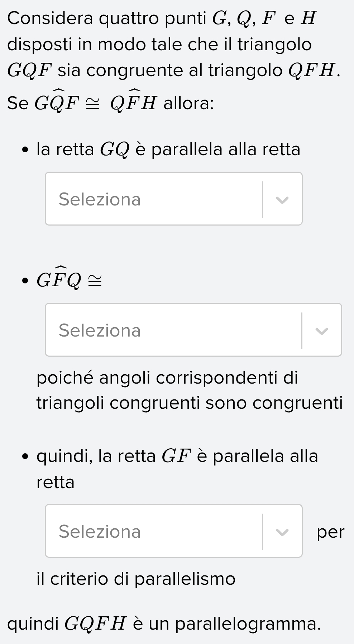Viewport: 354px width, 644px height.
Task: Click the text 'poiché angoli corrispondenti di'
Action: coord(167,377)
